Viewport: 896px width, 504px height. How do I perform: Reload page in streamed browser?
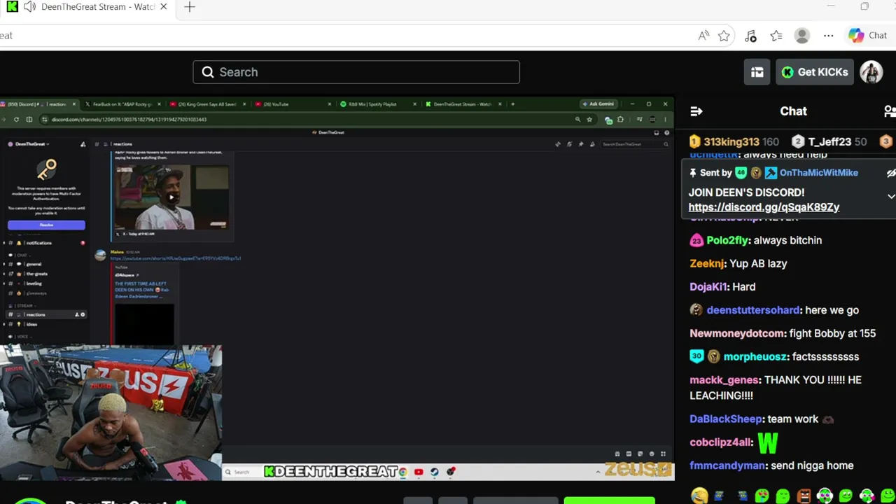point(16,120)
